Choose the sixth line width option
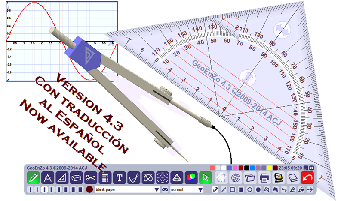 (x=66, y=189)
